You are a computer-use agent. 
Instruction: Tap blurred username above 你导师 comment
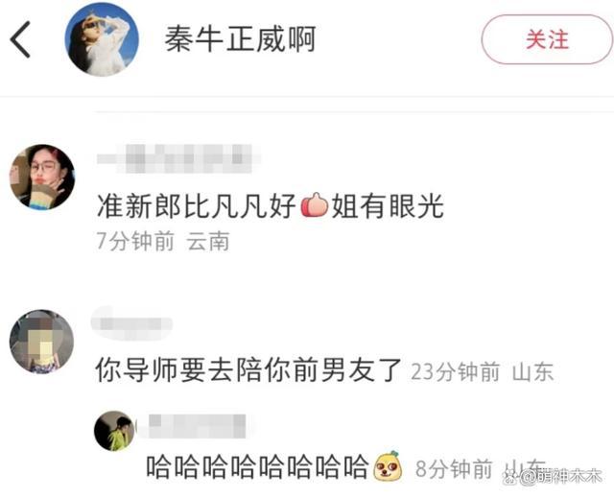[x=132, y=323]
